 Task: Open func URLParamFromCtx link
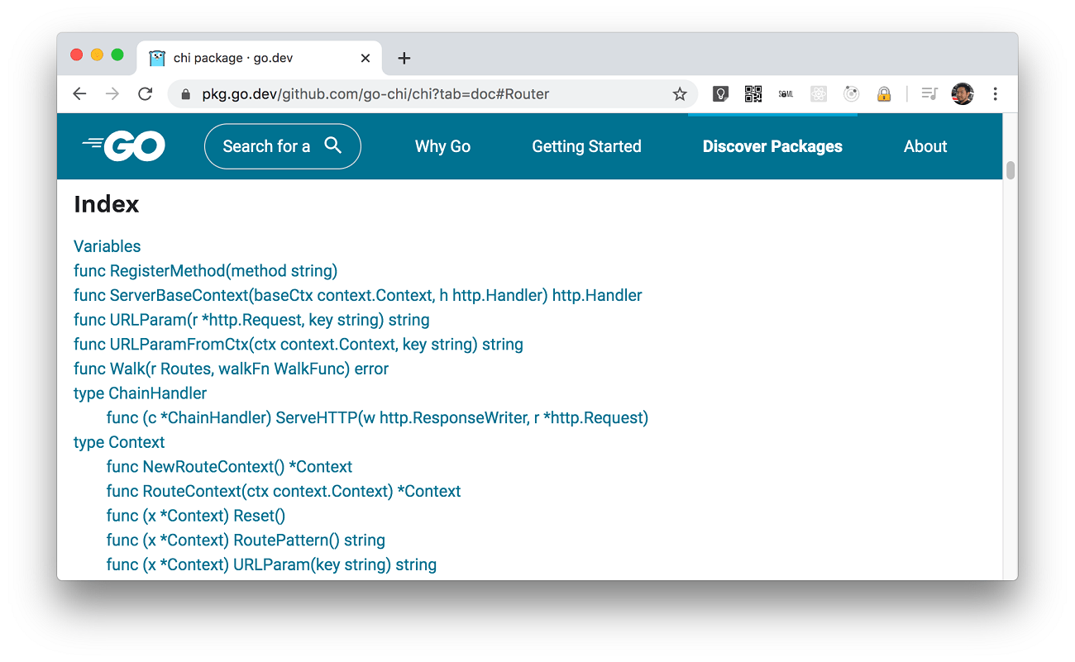tap(298, 344)
